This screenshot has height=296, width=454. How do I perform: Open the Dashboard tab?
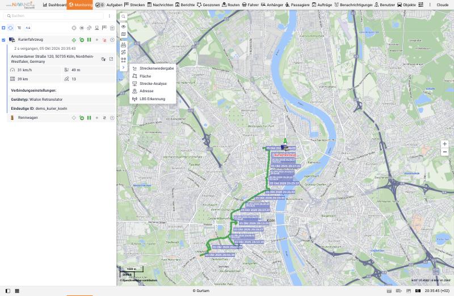pos(54,5)
